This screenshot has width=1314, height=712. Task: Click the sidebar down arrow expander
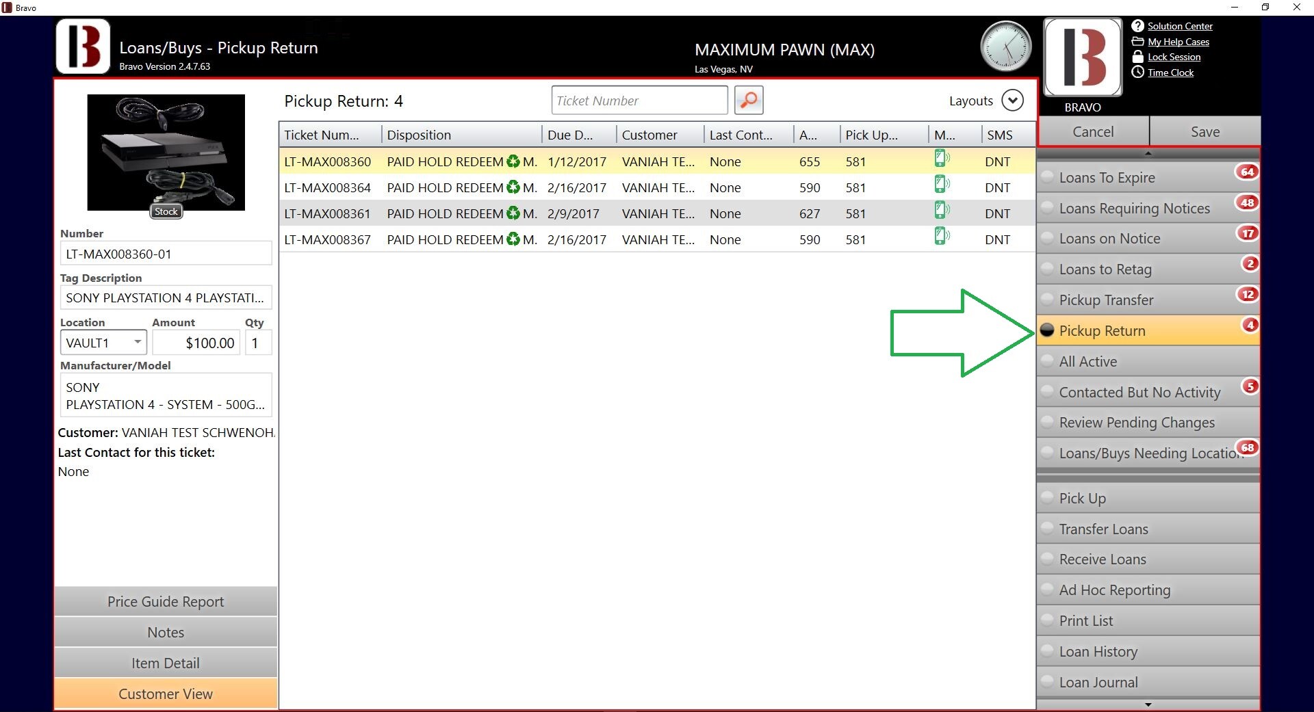point(1148,704)
